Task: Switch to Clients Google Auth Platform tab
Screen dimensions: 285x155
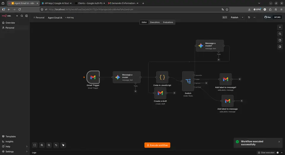Action: (x=90, y=3)
